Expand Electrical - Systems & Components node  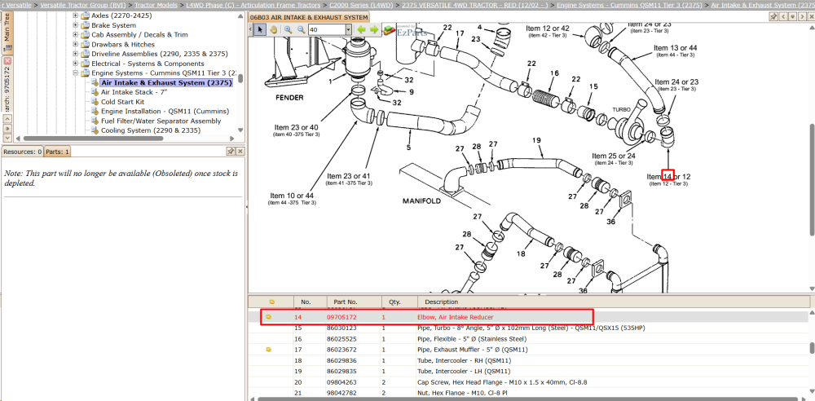(x=75, y=64)
